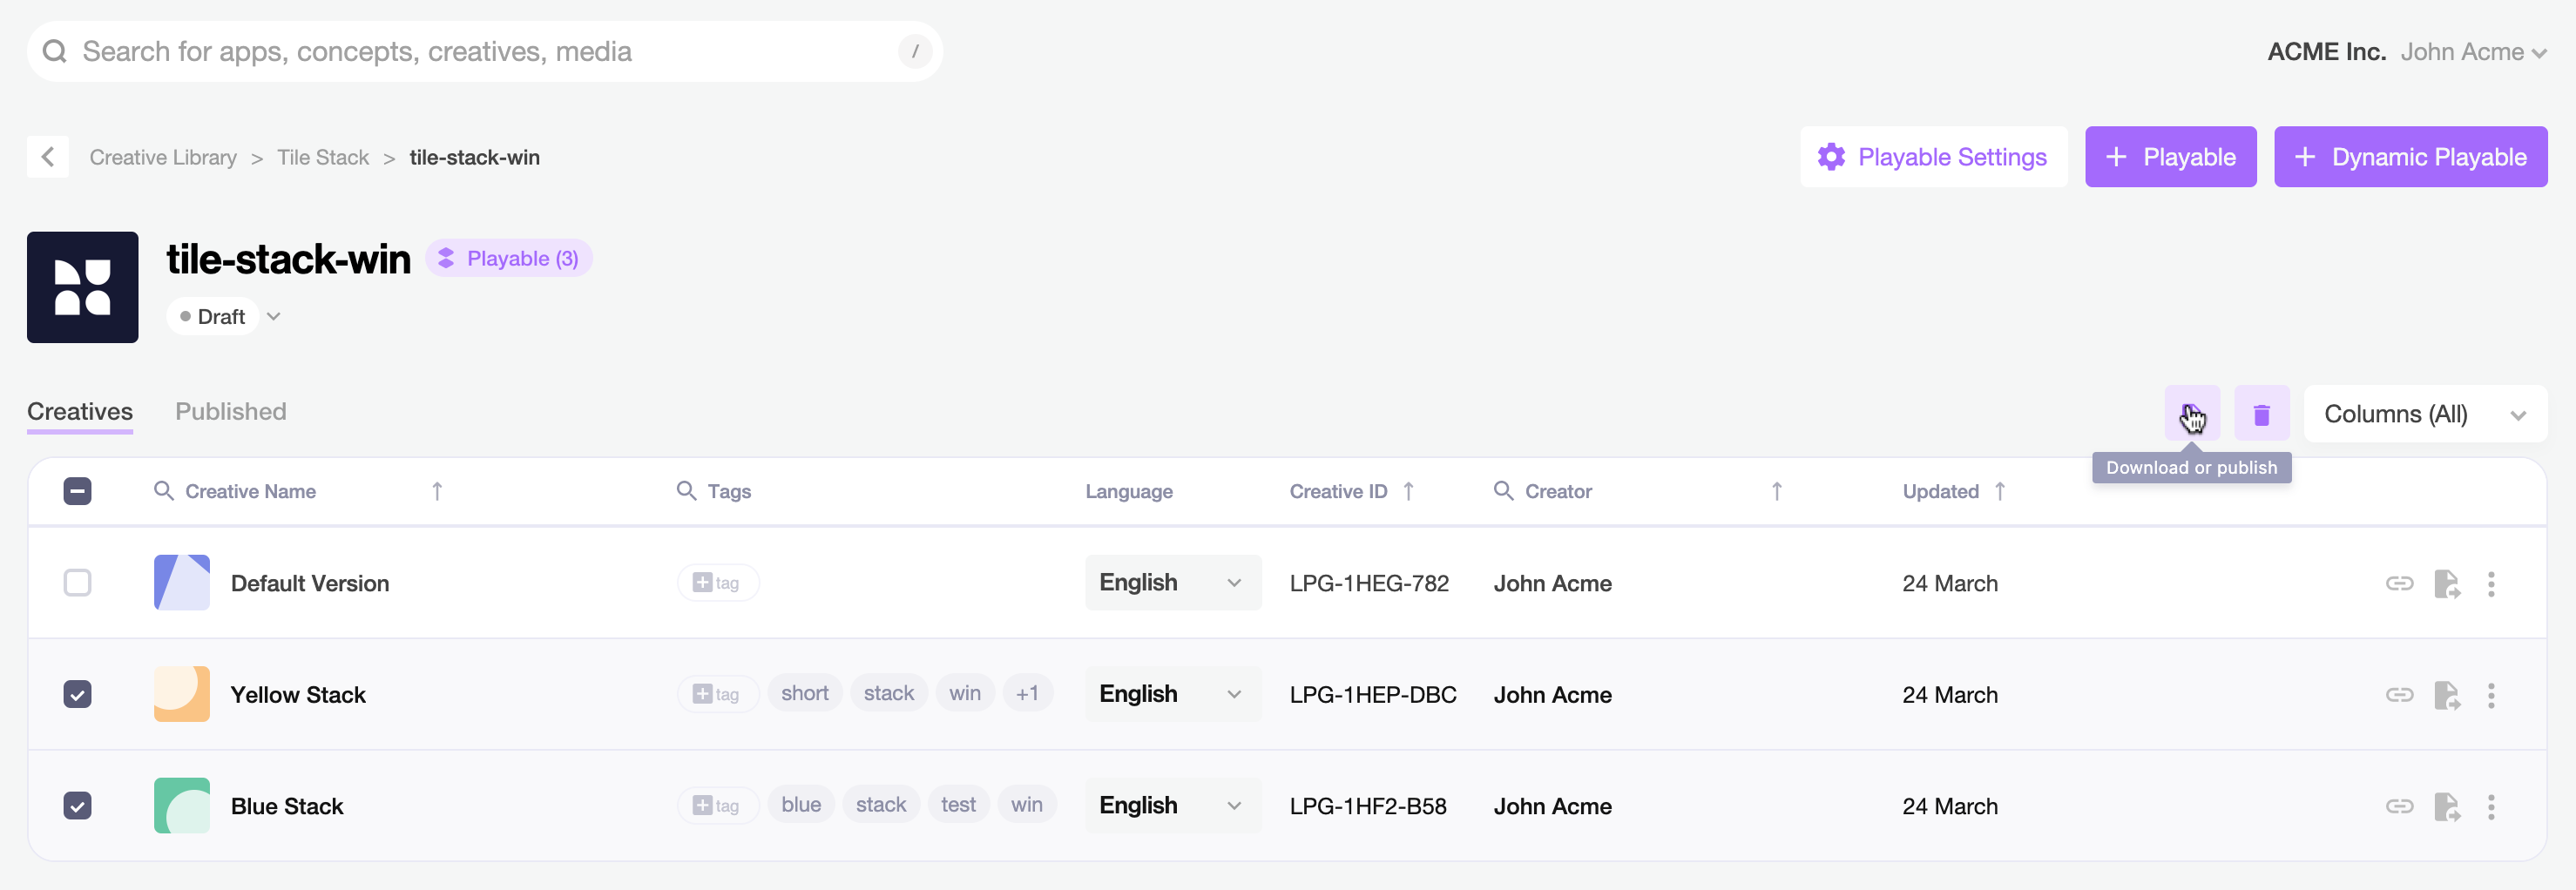Image resolution: width=2576 pixels, height=890 pixels.
Task: Copy link icon for Yellow Stack
Action: pos(2399,695)
